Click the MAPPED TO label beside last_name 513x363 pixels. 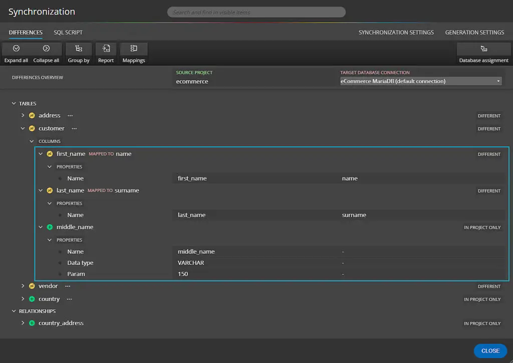pyautogui.click(x=100, y=191)
